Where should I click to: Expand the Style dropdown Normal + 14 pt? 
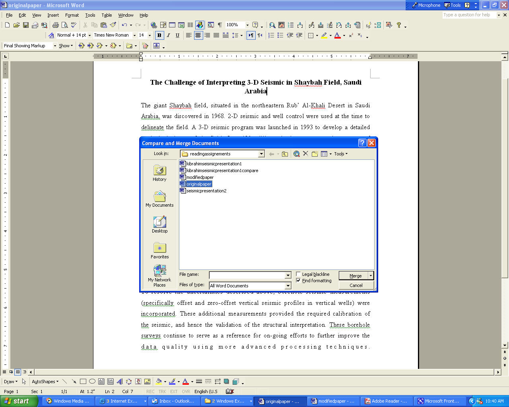(89, 35)
